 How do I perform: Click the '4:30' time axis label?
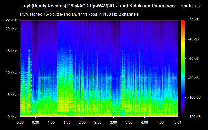[160, 122]
